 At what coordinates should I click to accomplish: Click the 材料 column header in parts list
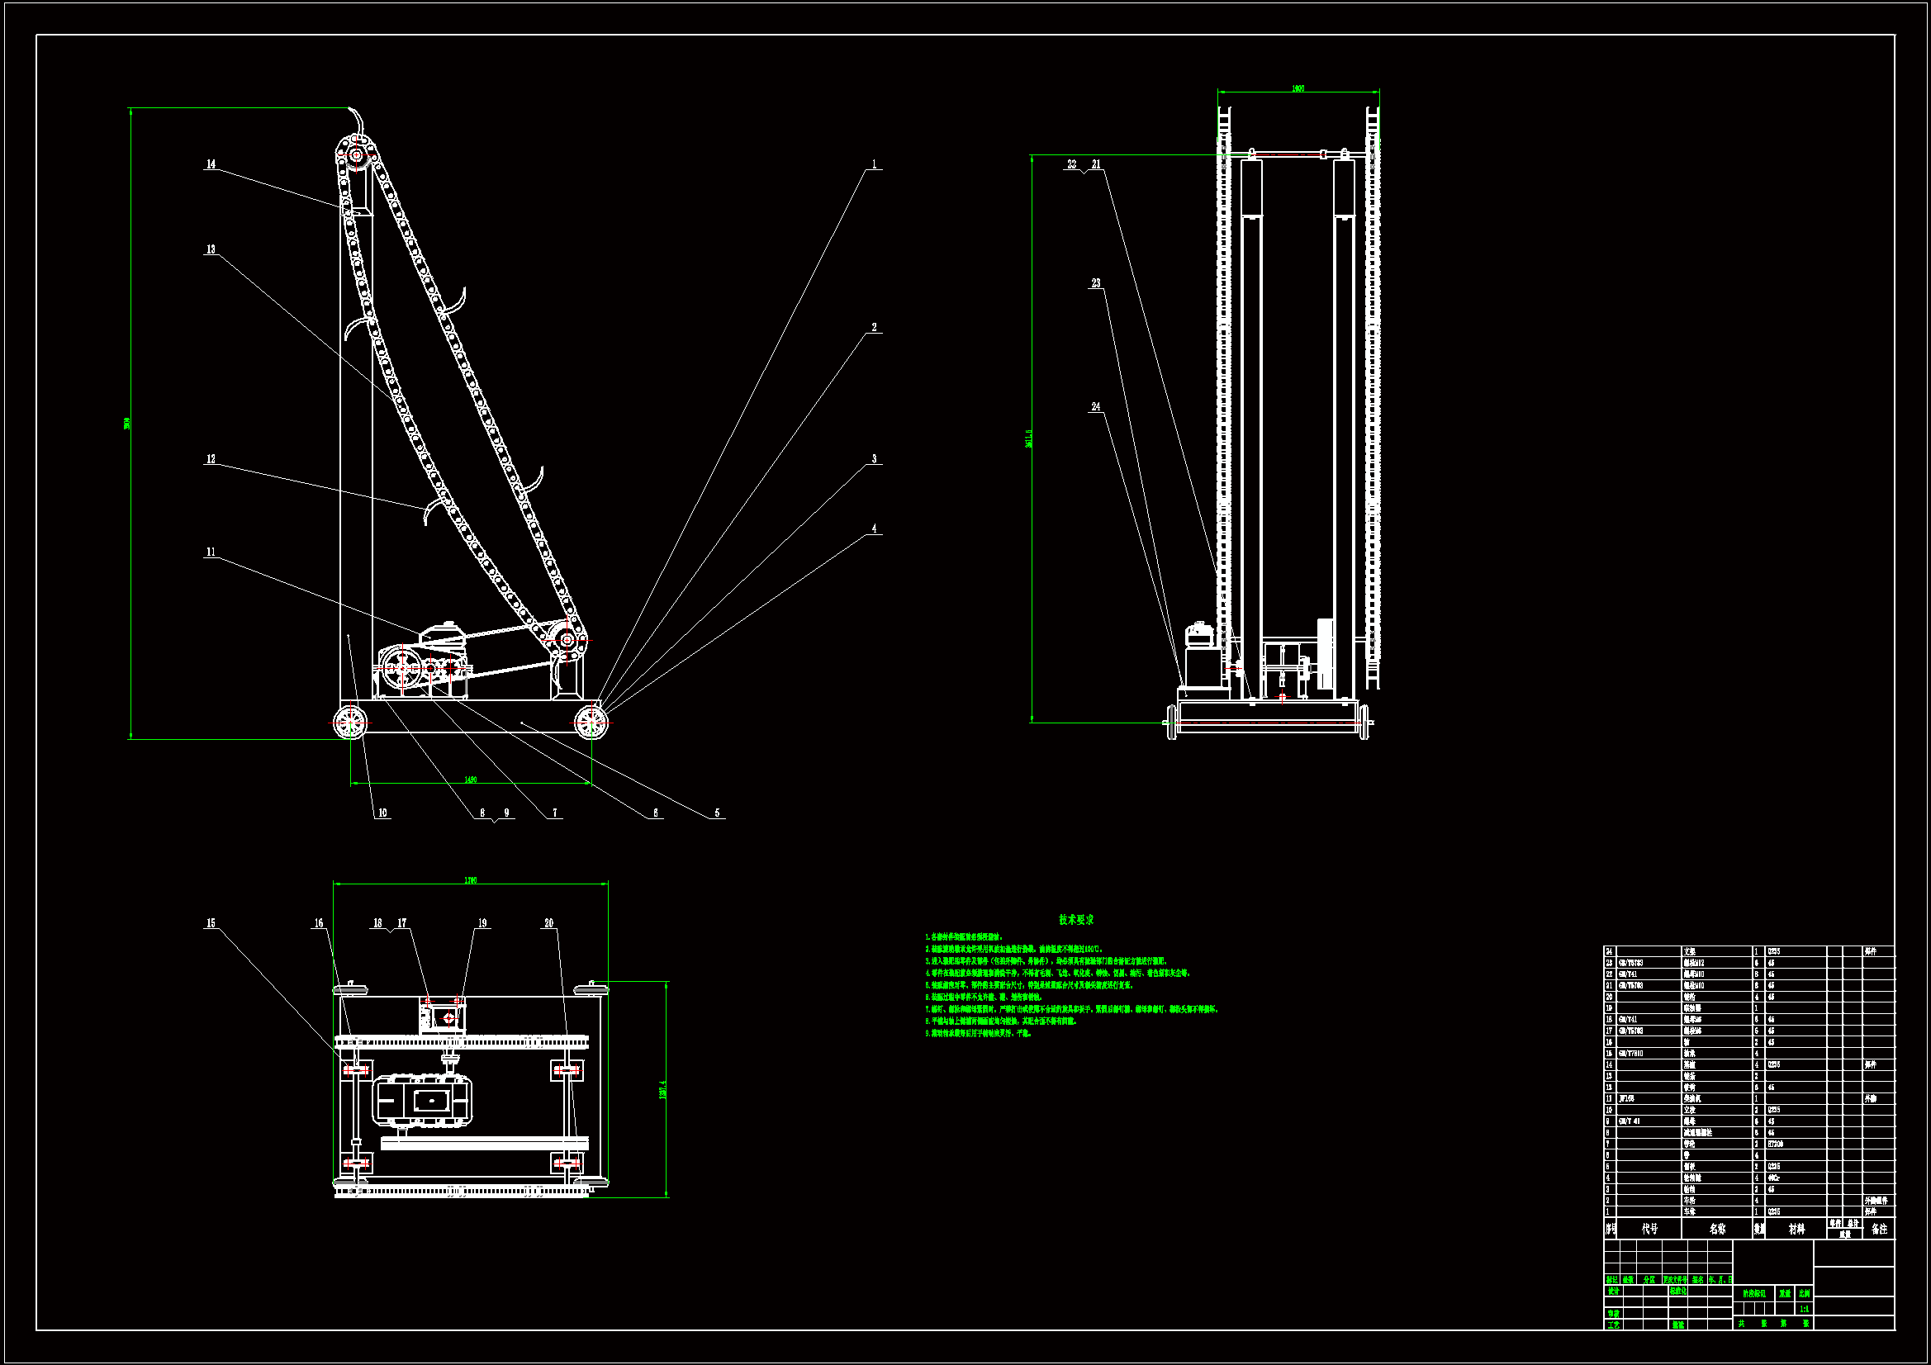(1796, 1229)
